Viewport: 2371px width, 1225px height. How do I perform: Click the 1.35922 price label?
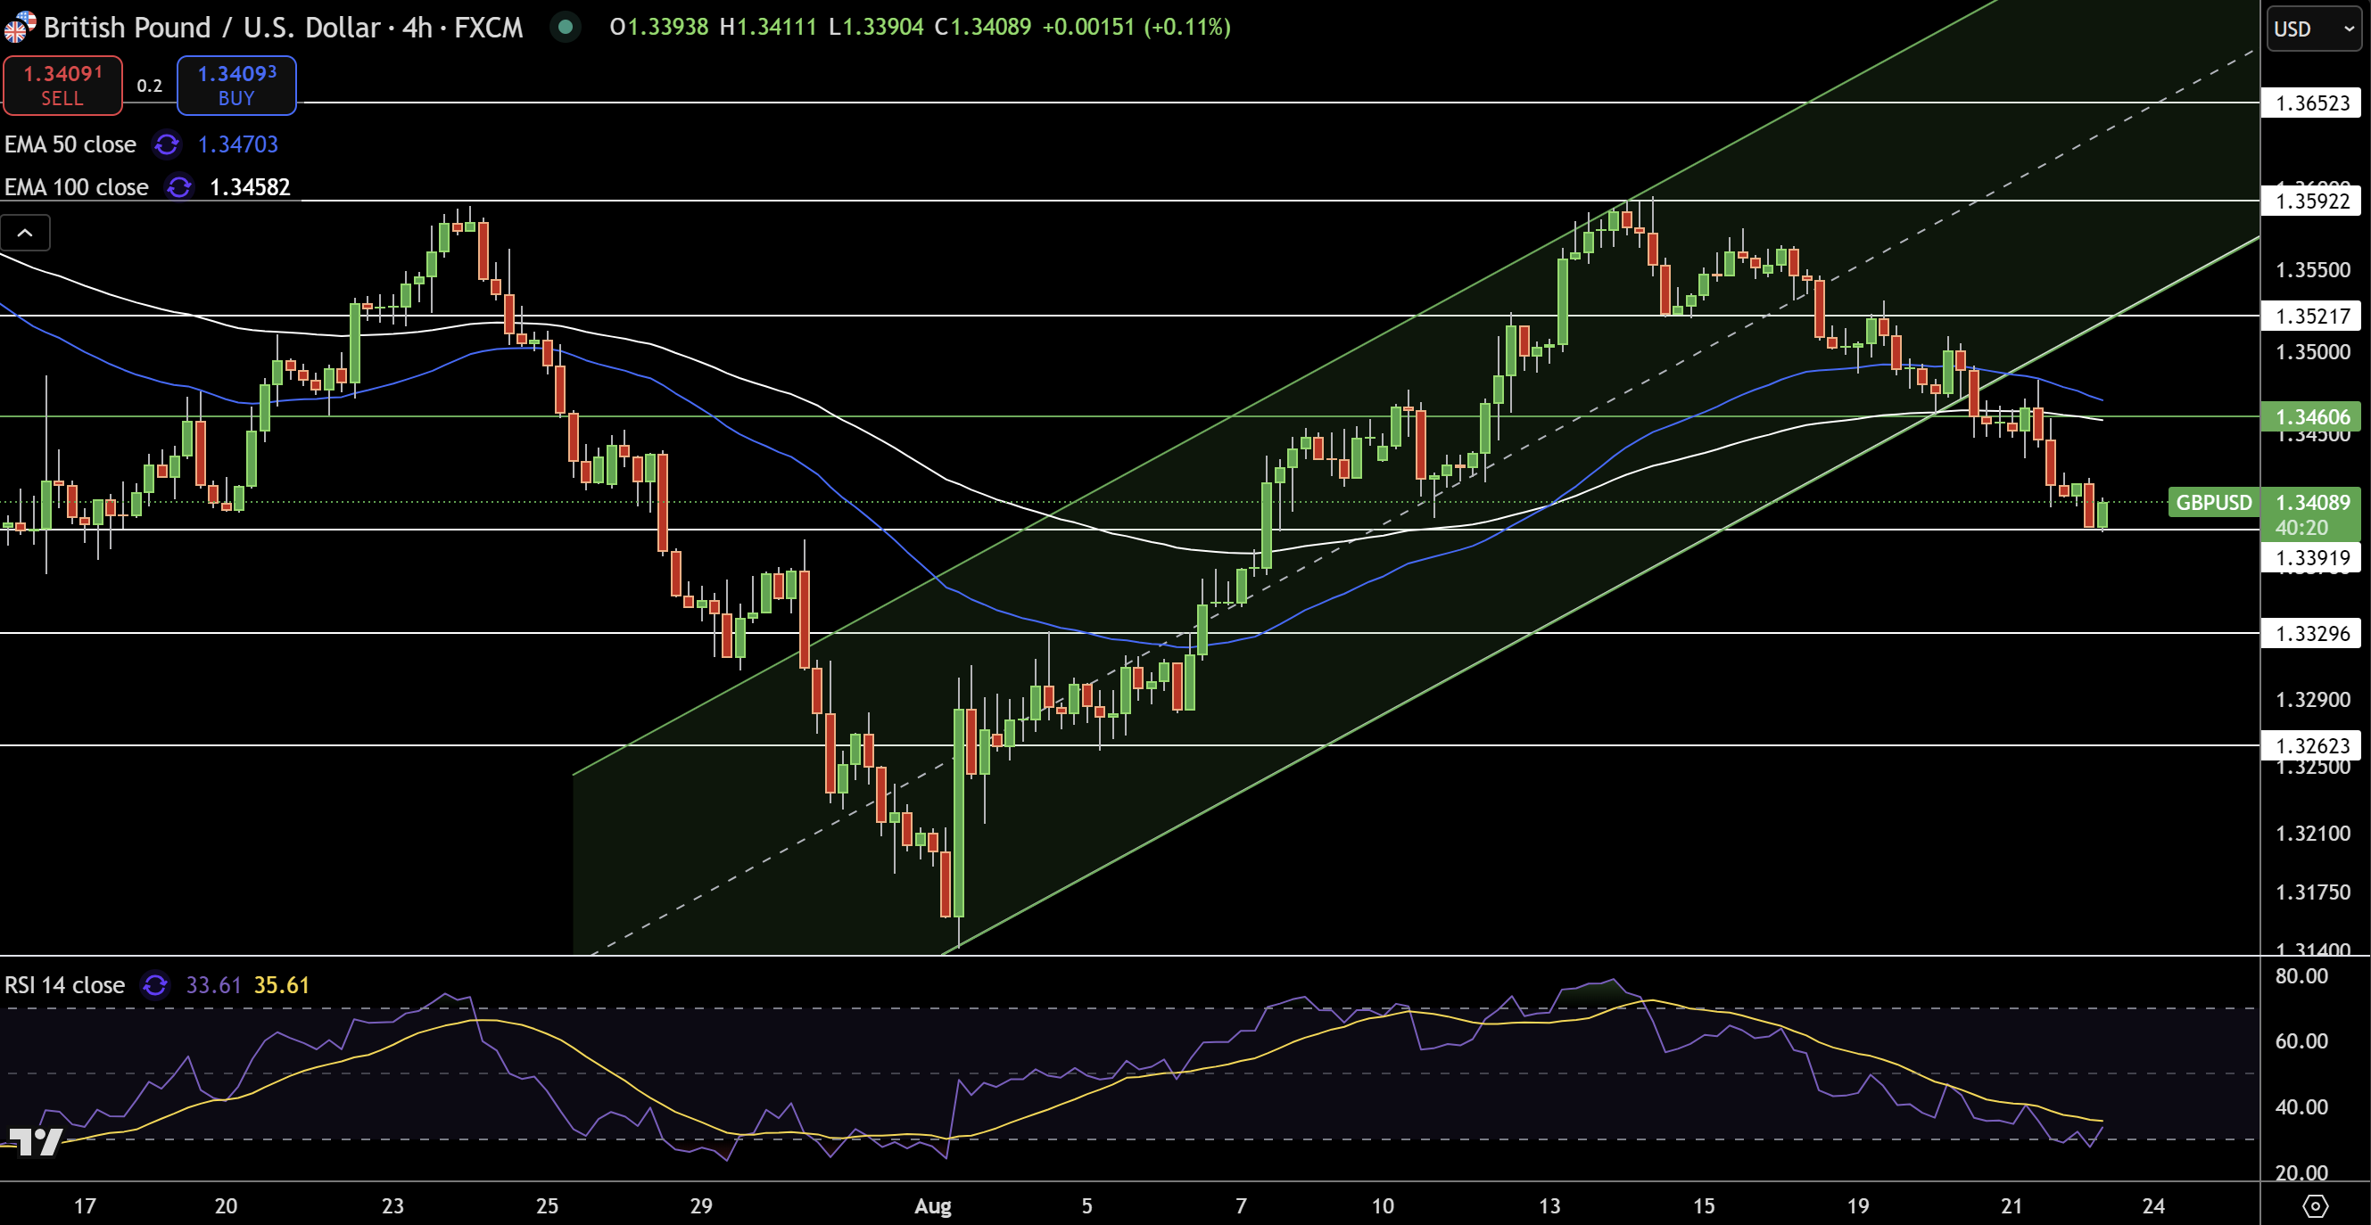click(2312, 201)
